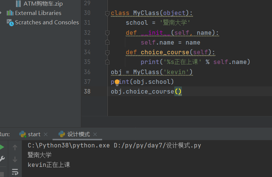The width and height of the screenshot is (272, 177).
Task: Click the Python icon on start tab
Action: click(x=22, y=134)
